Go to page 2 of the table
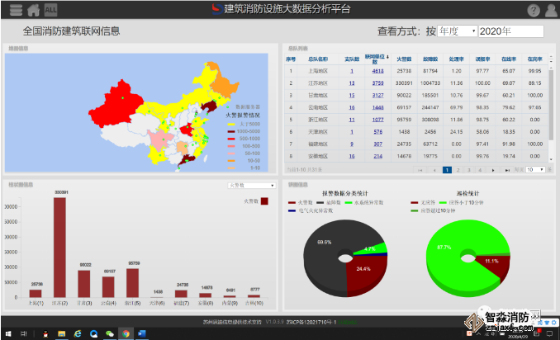 tap(458, 169)
